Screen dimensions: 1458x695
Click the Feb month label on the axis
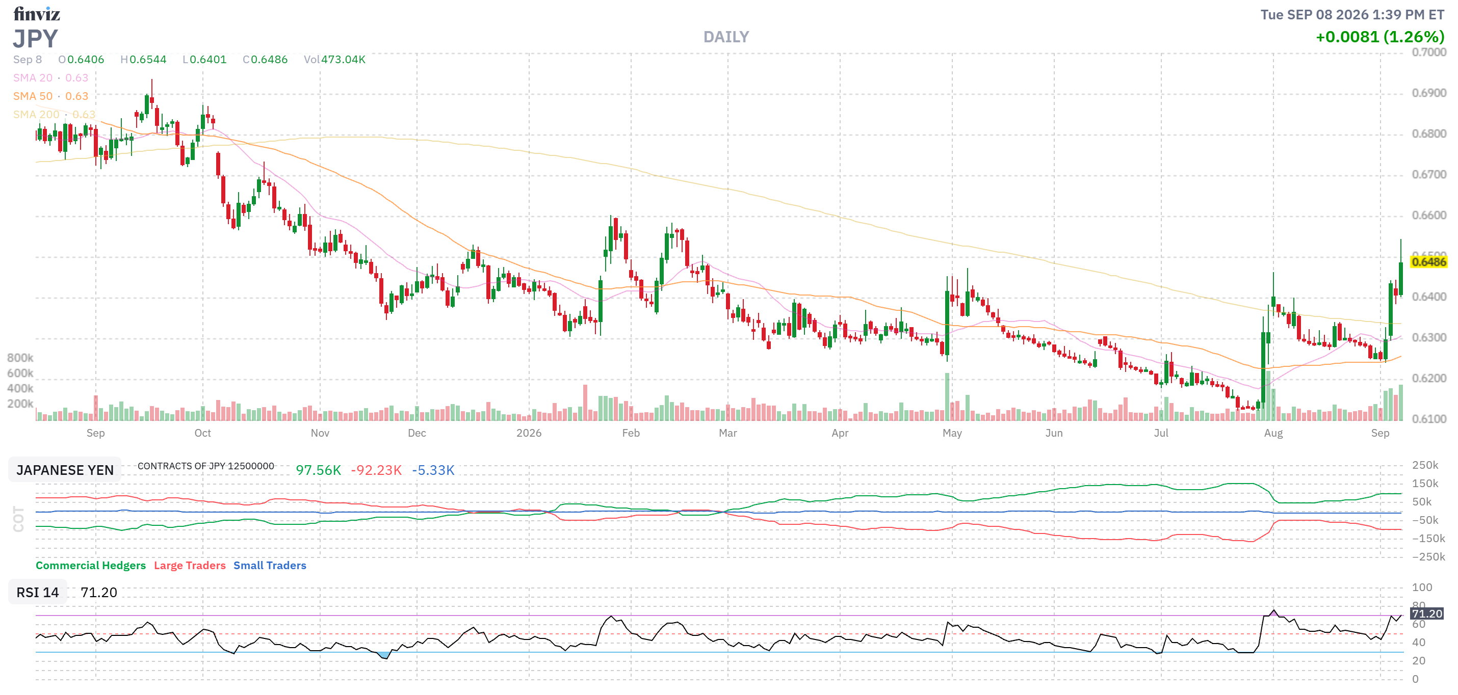tap(631, 433)
